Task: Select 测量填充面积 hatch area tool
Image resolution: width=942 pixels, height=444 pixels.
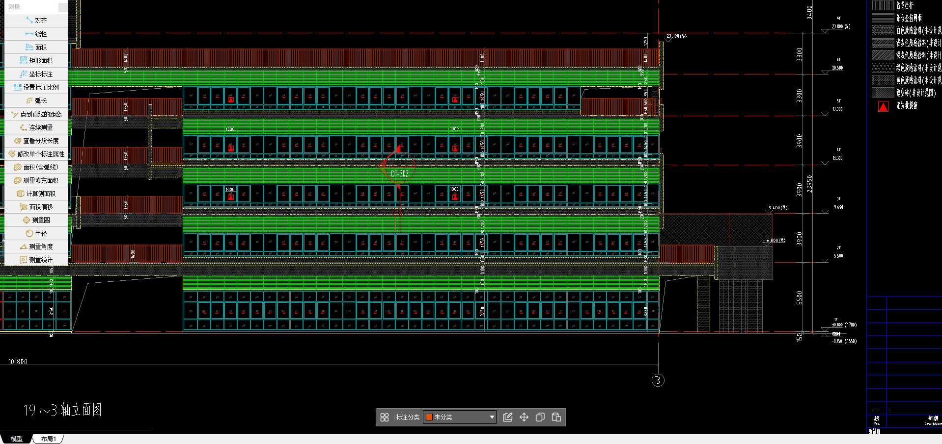Action: point(36,180)
